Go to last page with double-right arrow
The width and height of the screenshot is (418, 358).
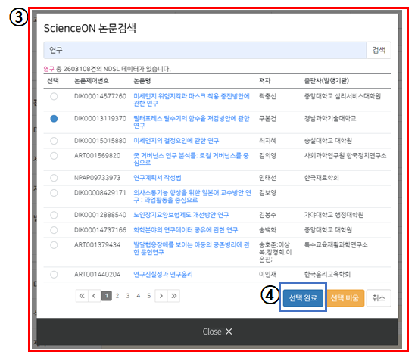tap(174, 296)
